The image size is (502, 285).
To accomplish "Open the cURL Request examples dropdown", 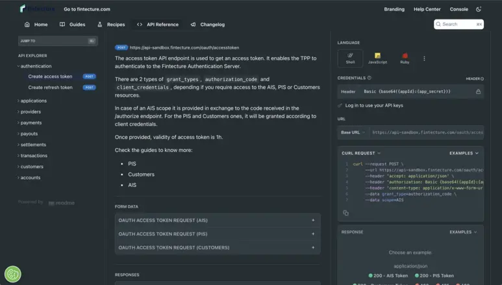I will coord(464,153).
